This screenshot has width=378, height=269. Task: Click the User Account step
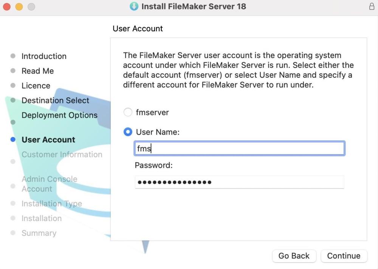[48, 140]
